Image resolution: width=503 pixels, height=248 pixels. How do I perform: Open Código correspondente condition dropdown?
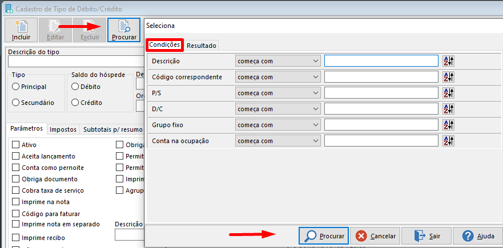[278, 77]
